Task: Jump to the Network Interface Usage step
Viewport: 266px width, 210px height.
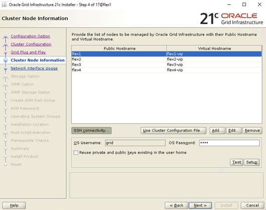Action: tap(34, 68)
